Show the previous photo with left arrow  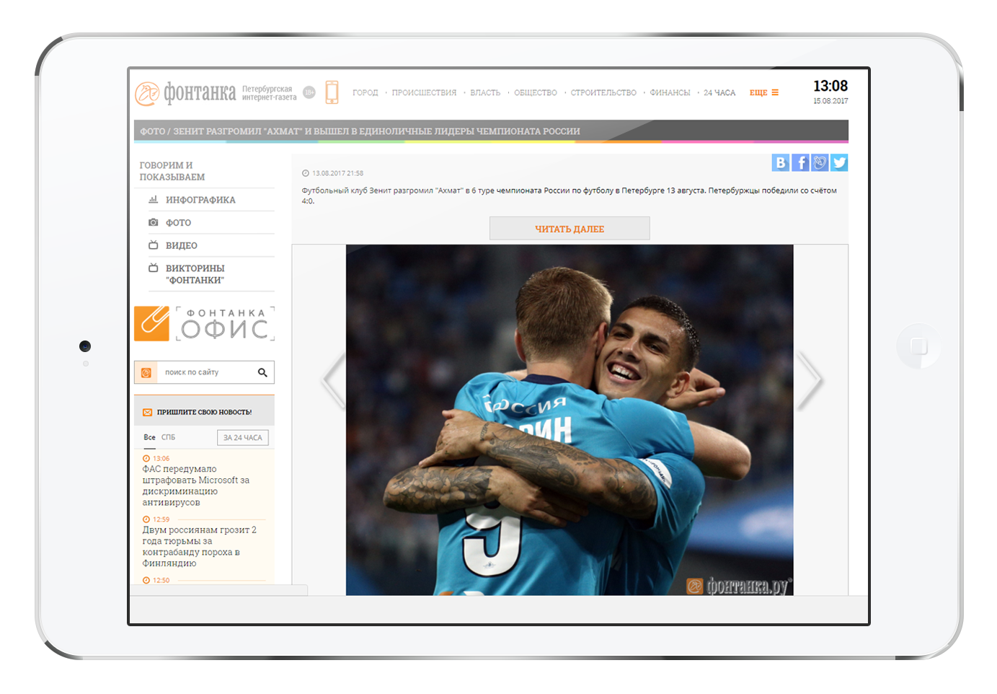(332, 380)
